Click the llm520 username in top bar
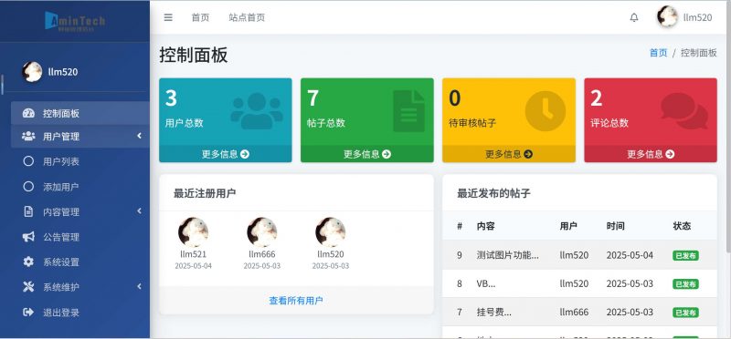Screen dimensions: 731x339 coord(697,17)
